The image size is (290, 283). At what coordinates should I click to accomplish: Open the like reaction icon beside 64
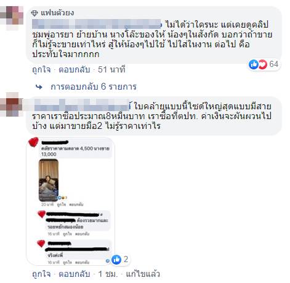[254, 64]
